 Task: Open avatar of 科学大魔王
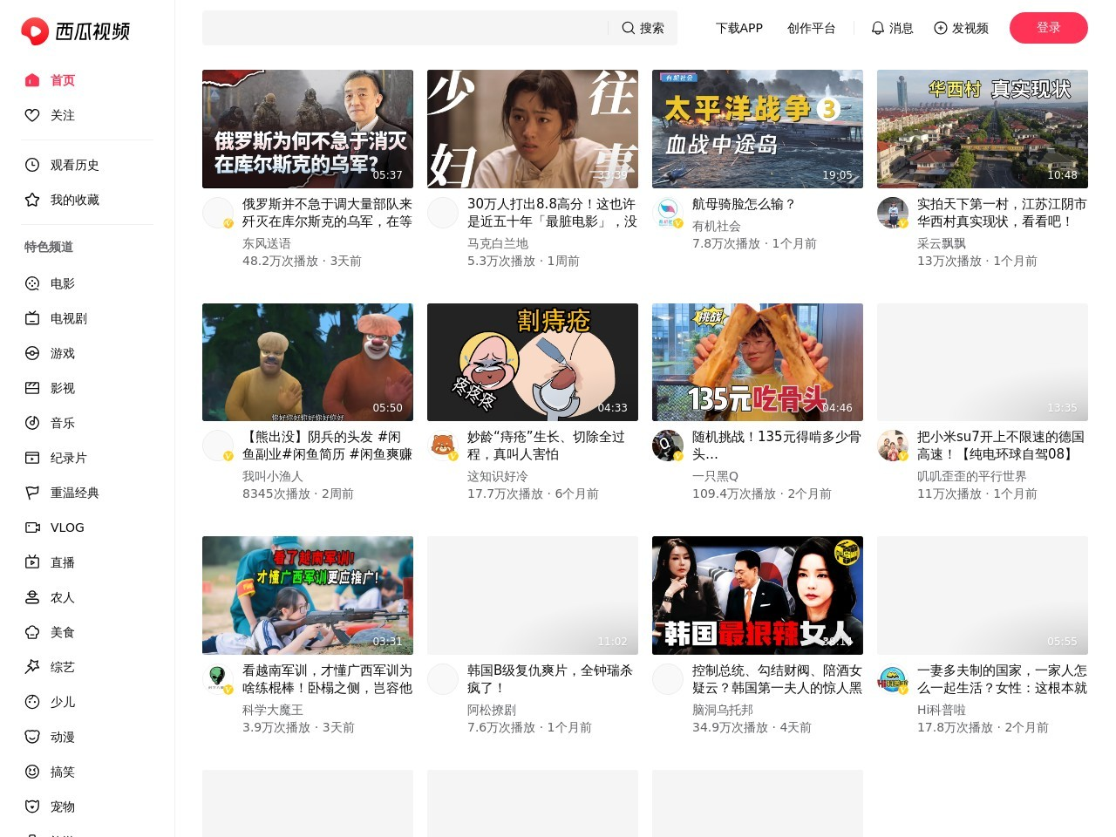point(218,679)
